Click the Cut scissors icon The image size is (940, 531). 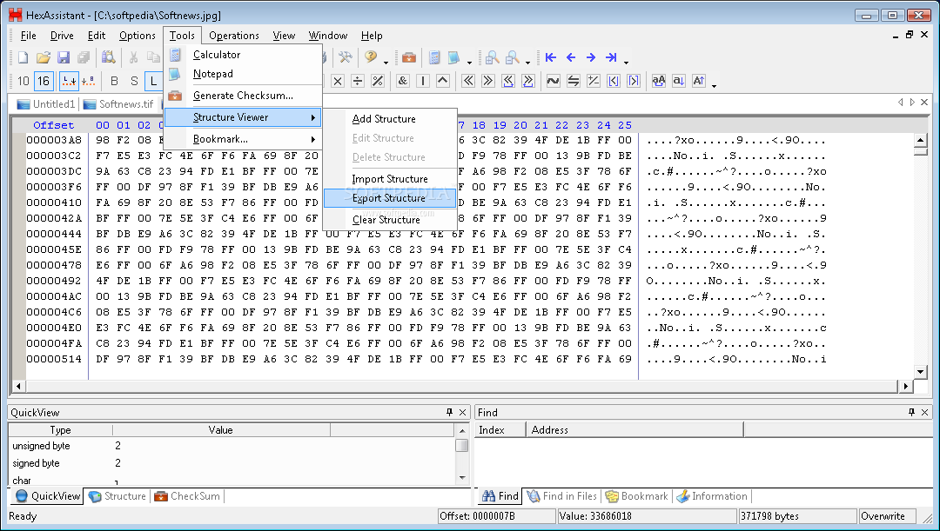pos(133,57)
